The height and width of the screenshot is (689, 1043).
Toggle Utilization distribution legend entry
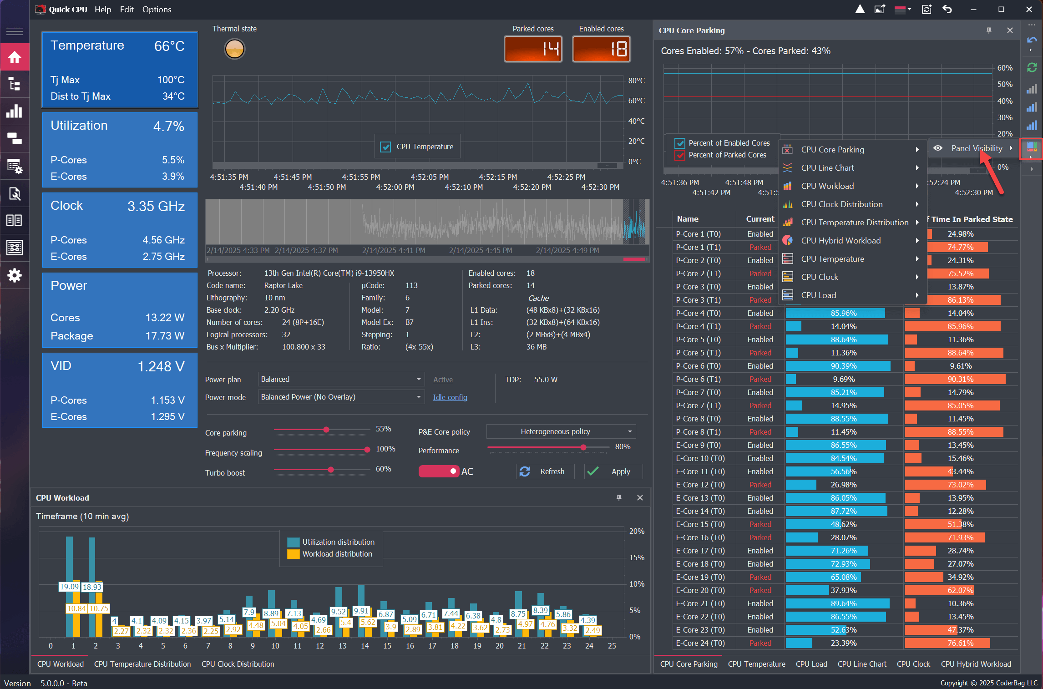(x=331, y=542)
